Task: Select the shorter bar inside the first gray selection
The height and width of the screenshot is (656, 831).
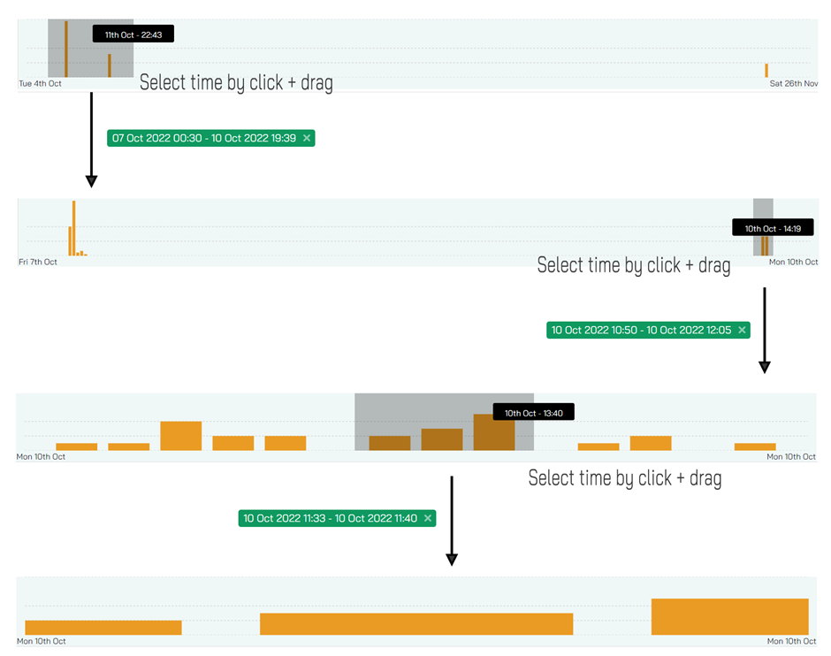Action: (110, 65)
